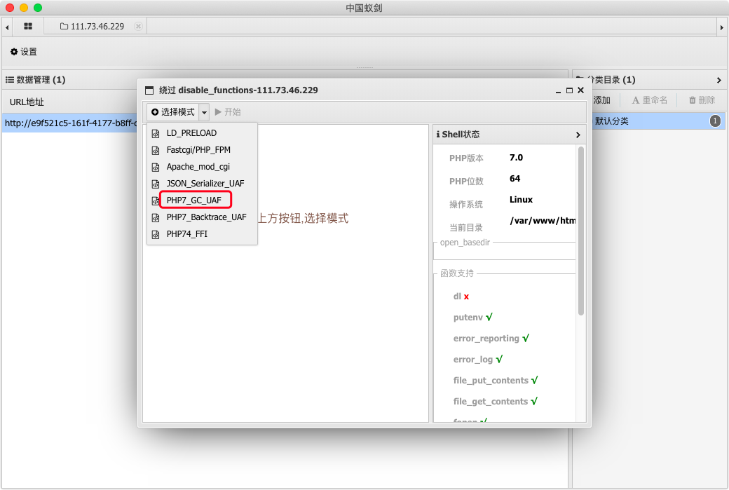Click the PHP7_Backtrace_UAF file icon

point(156,217)
